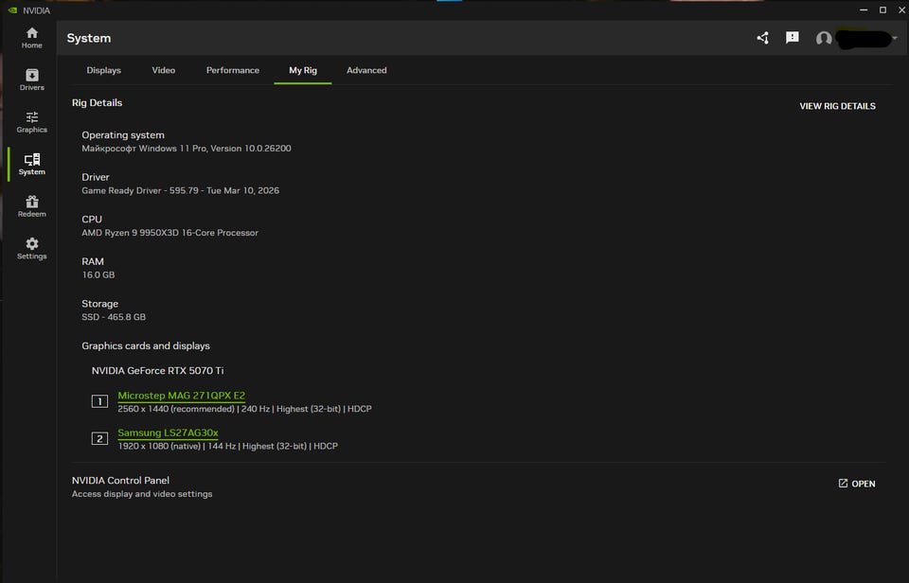Click the Windows 11 Pro version text

coord(187,149)
